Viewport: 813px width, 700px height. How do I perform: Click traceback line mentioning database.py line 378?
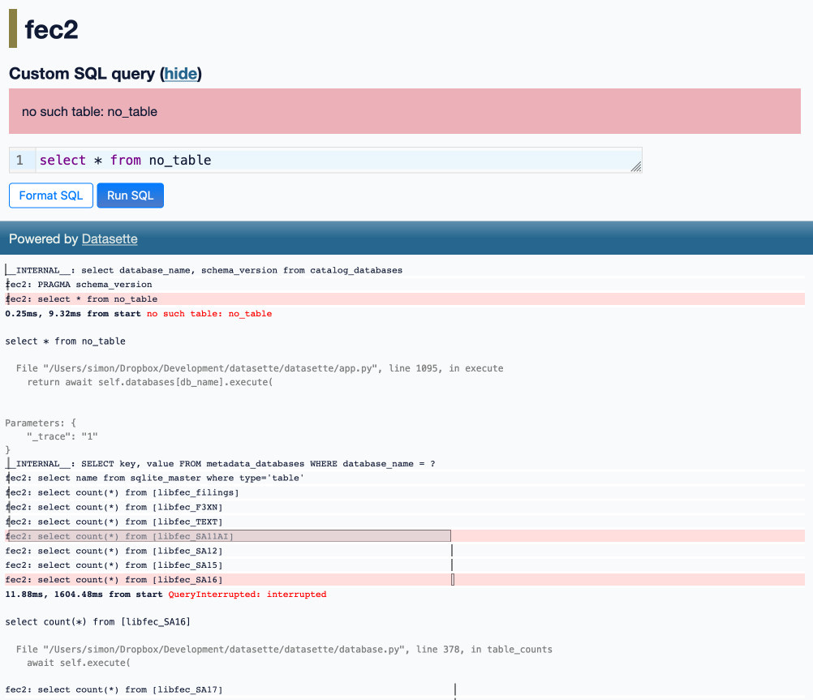point(284,649)
